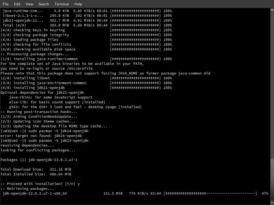Image resolution: width=274 pixels, height=205 pixels.
Task: Click '(2/3) Updating icon theme caches...' line
Action: point(38,121)
